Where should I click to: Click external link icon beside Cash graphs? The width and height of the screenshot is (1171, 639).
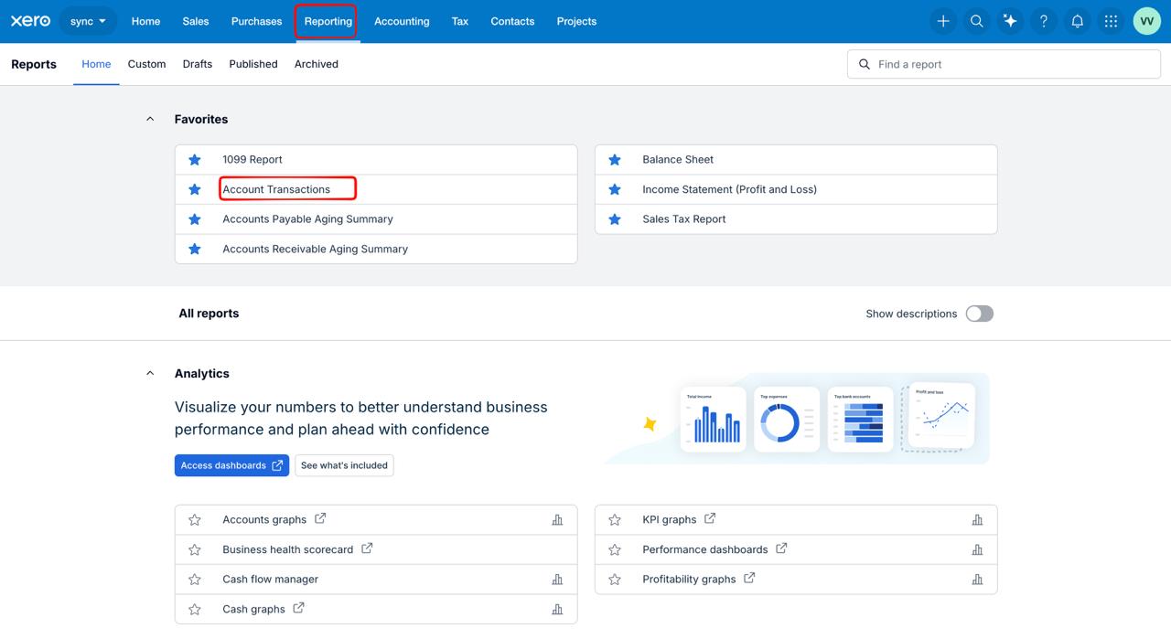click(298, 608)
